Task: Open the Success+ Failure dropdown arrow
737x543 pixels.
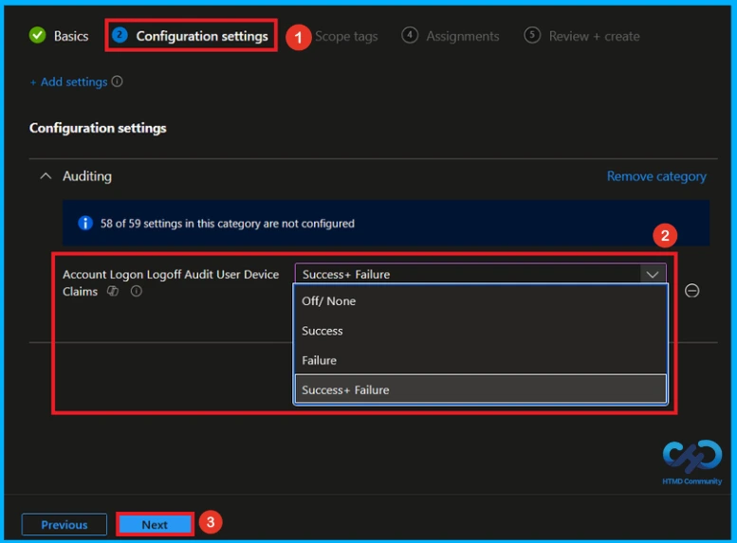Action: click(x=653, y=274)
